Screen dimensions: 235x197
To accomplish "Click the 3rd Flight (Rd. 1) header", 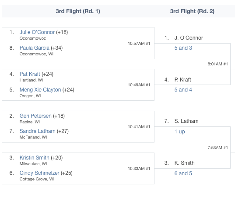I will (x=78, y=11).
